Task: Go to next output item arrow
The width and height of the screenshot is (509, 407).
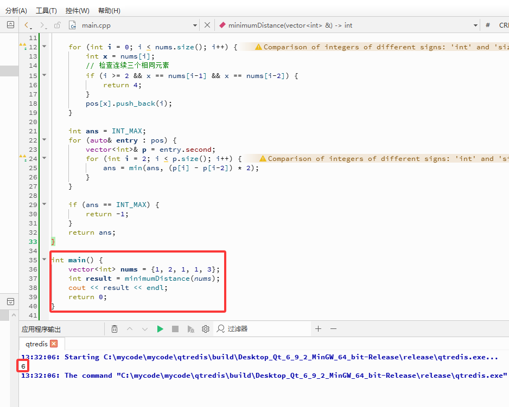Action: point(145,329)
